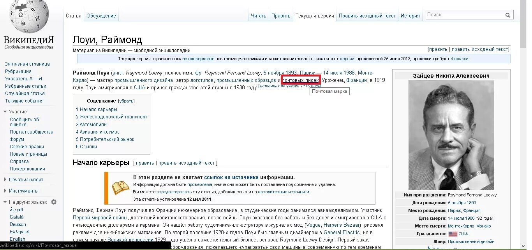Screen dimensions: 532x250
Task: Click the search magnifier icon
Action: [508, 15]
